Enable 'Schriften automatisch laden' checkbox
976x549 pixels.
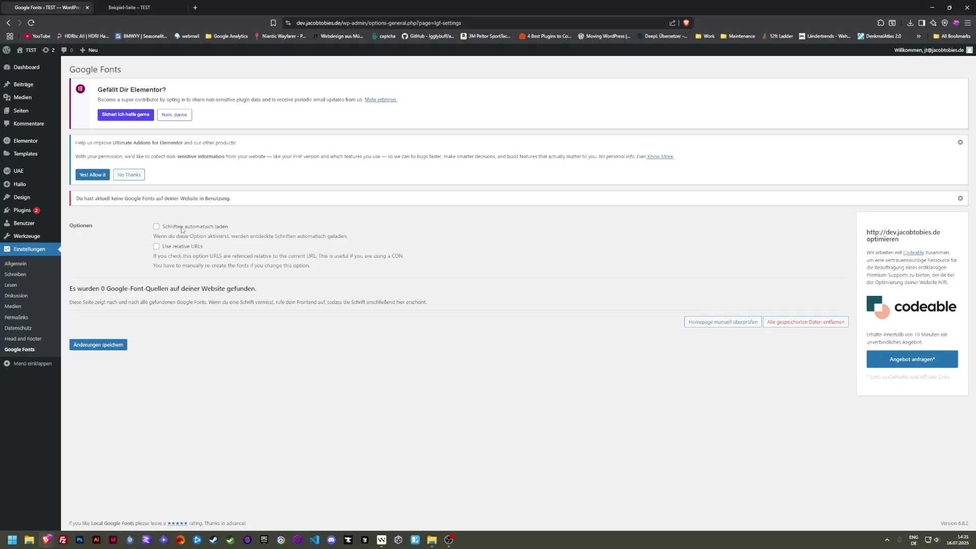(x=157, y=226)
